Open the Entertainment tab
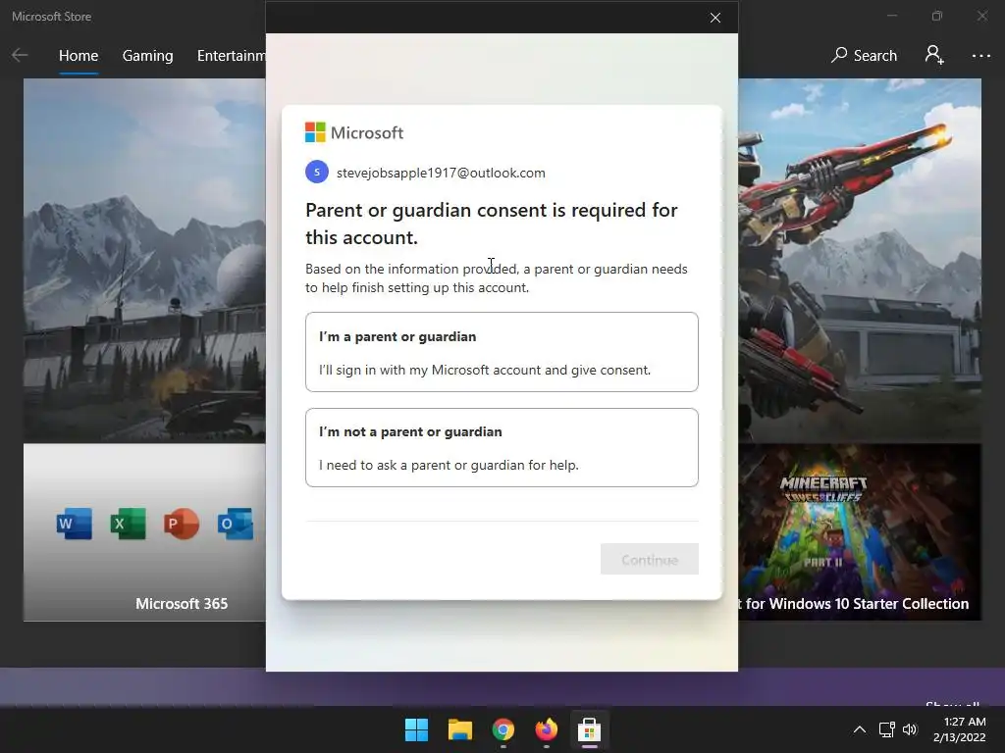The height and width of the screenshot is (753, 1005). pyautogui.click(x=231, y=56)
